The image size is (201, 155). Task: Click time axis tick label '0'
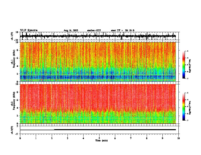pos(20,138)
